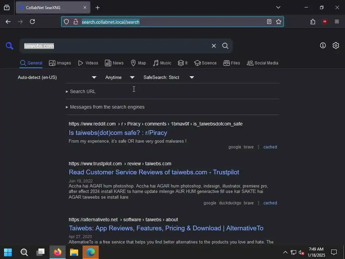This screenshot has width=345, height=259.
Task: Switch to the News tab
Action: (114, 63)
